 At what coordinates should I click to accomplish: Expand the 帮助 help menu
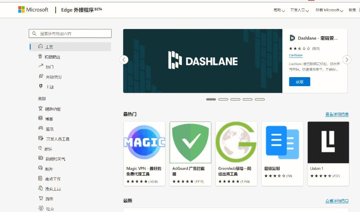tap(279, 10)
